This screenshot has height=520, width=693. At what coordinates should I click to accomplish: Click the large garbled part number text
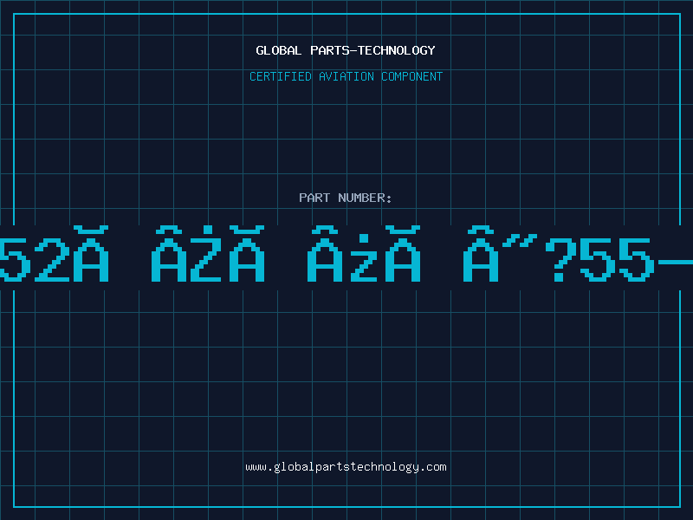(346, 254)
